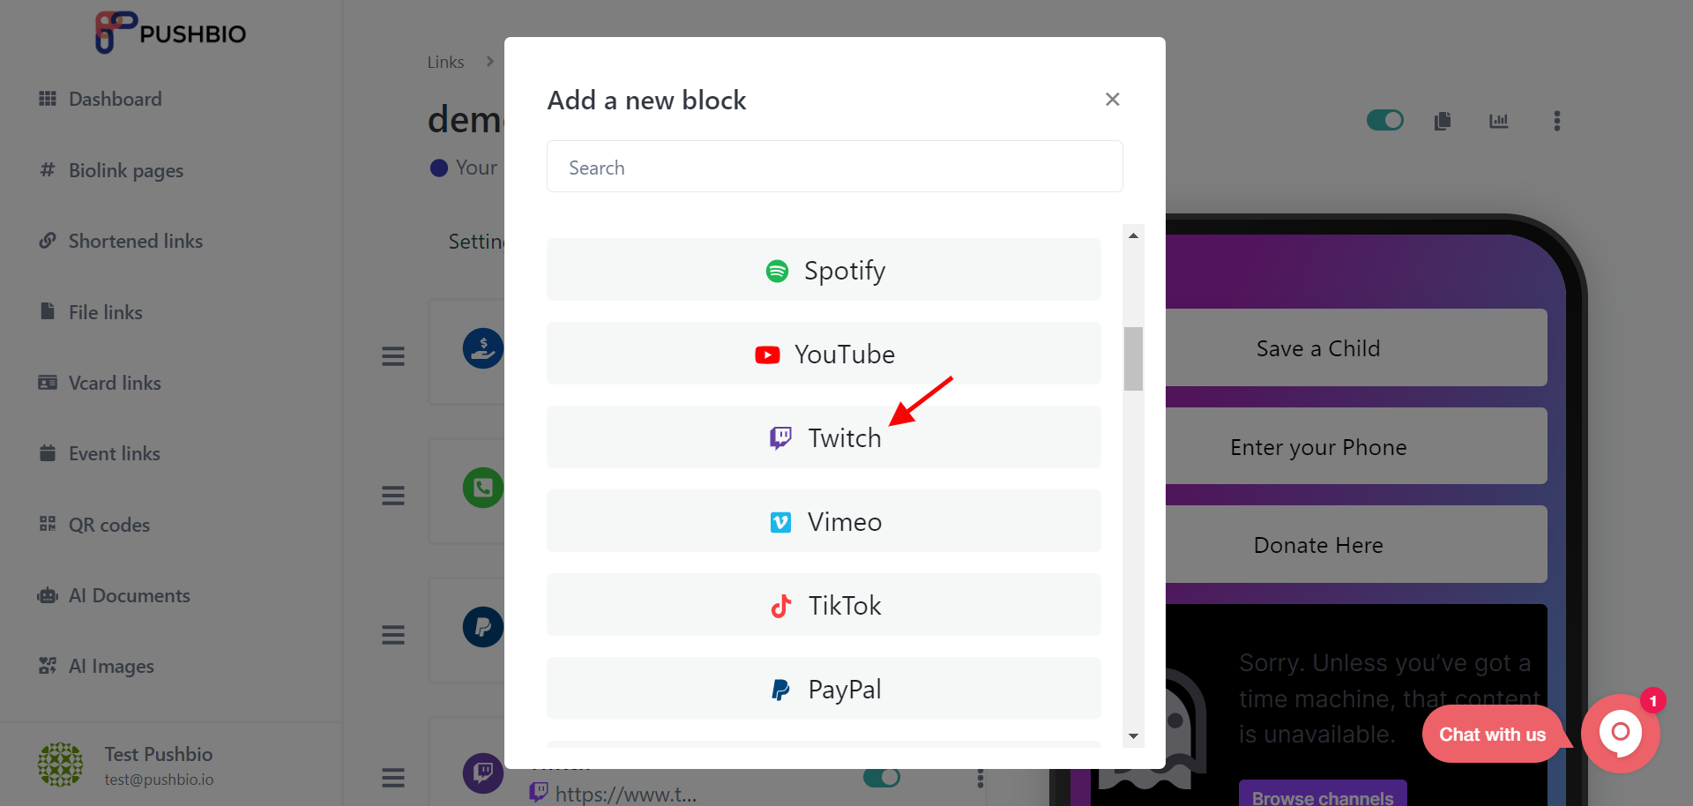
Task: Click the purple Twitch block icon
Action: pos(482,773)
